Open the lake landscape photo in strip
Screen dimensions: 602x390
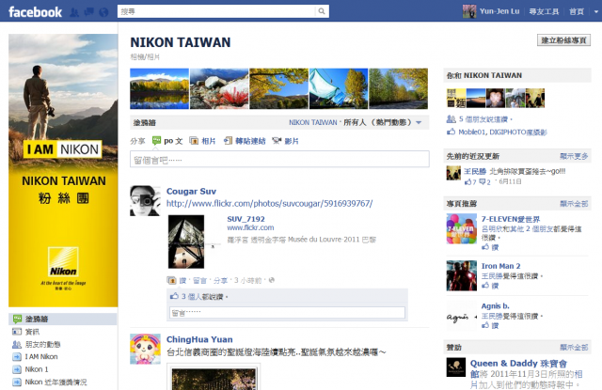159,88
